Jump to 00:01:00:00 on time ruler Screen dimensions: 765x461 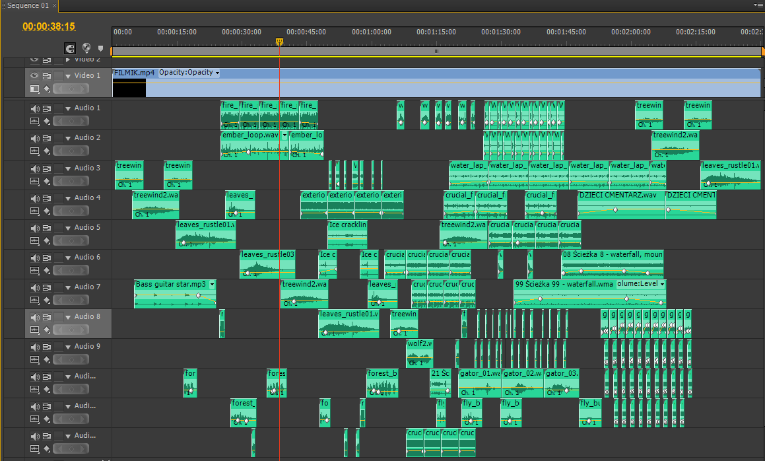tap(371, 32)
